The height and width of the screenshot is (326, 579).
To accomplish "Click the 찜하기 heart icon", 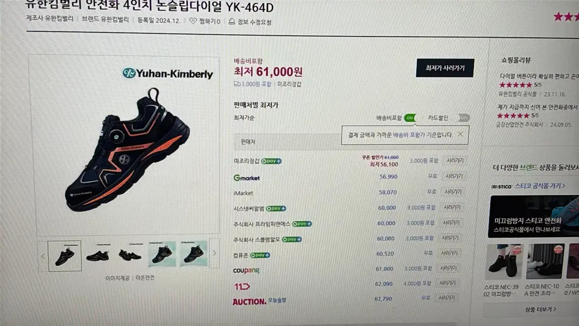I will point(193,21).
